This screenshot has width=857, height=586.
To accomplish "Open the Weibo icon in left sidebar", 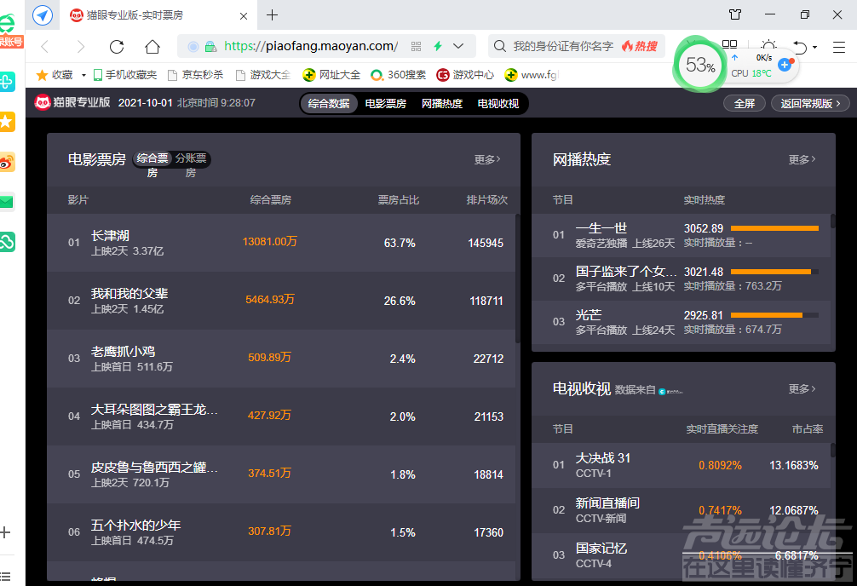I will [7, 162].
